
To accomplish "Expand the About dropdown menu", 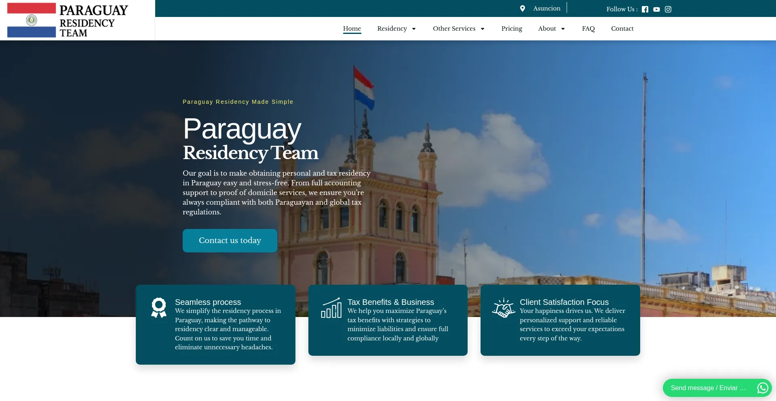I will coord(551,29).
